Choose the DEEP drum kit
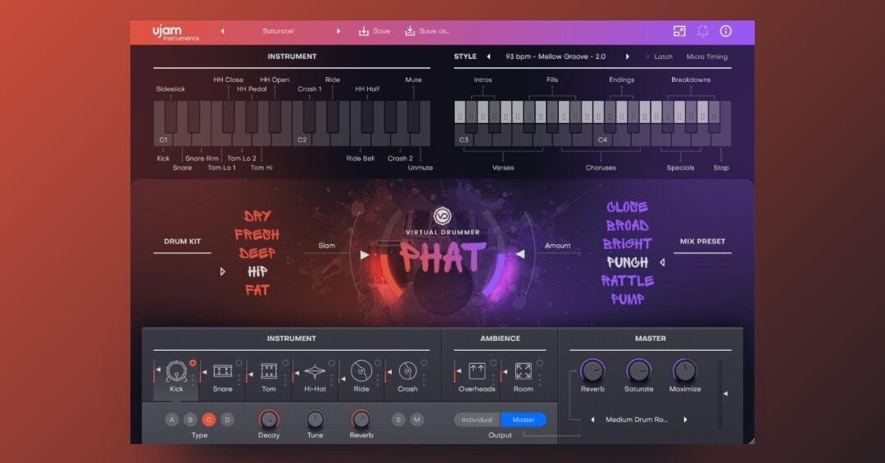885x463 pixels. point(257,253)
